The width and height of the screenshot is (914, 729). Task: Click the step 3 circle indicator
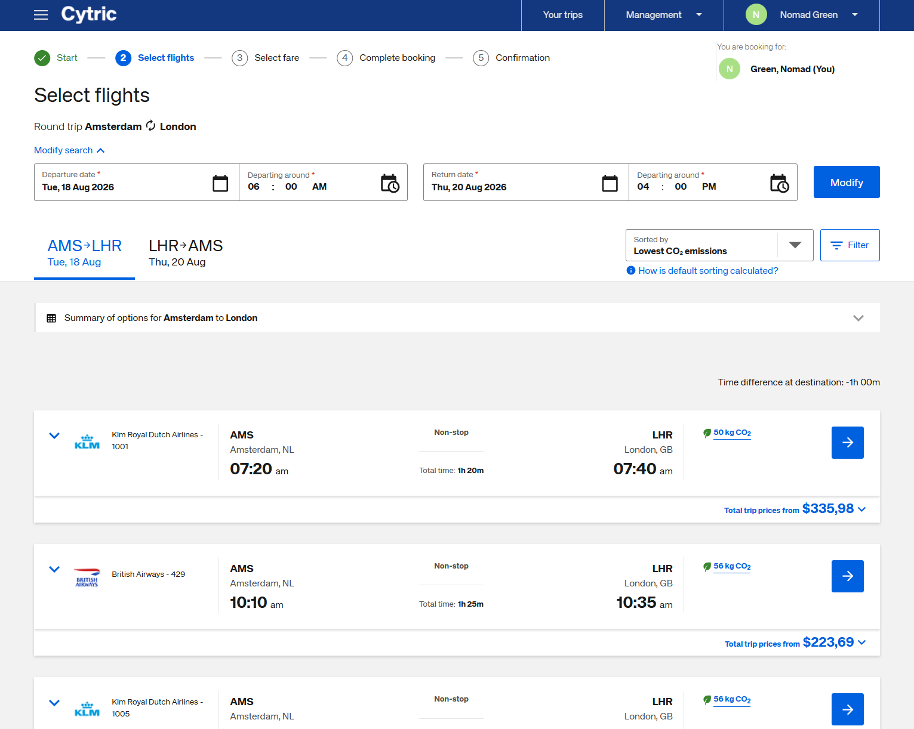[239, 58]
